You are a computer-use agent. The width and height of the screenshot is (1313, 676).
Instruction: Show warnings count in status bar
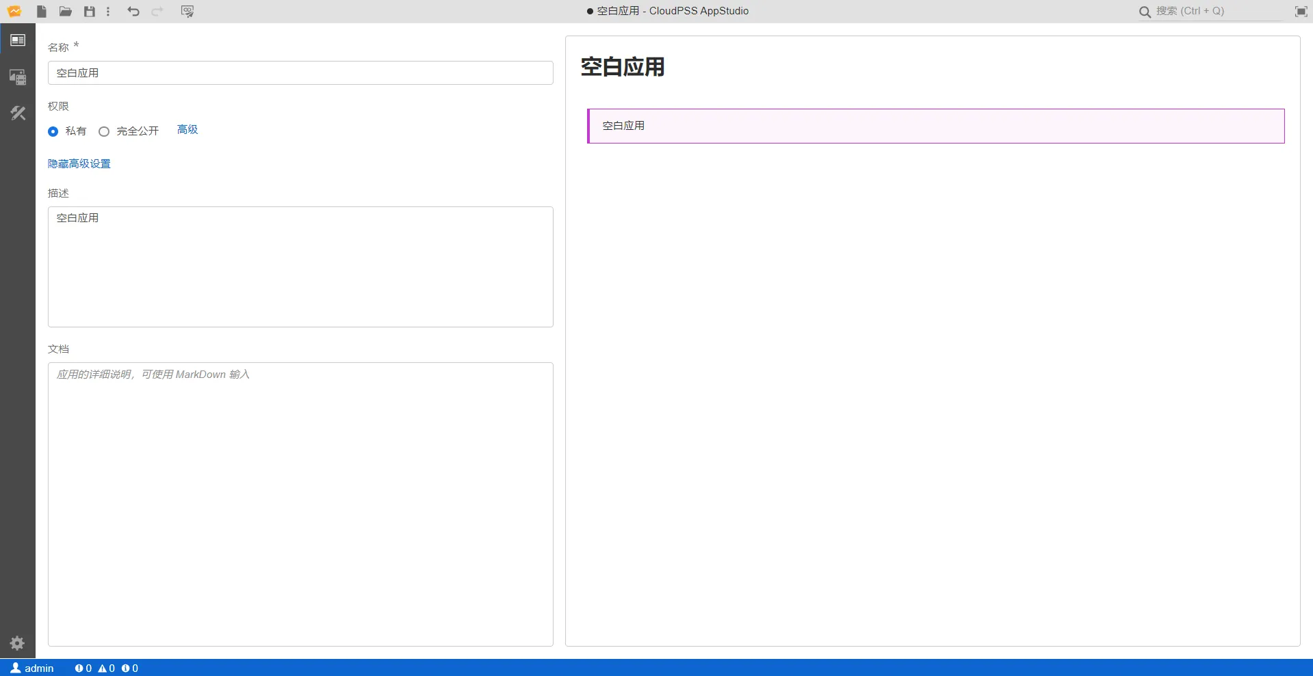tap(107, 668)
